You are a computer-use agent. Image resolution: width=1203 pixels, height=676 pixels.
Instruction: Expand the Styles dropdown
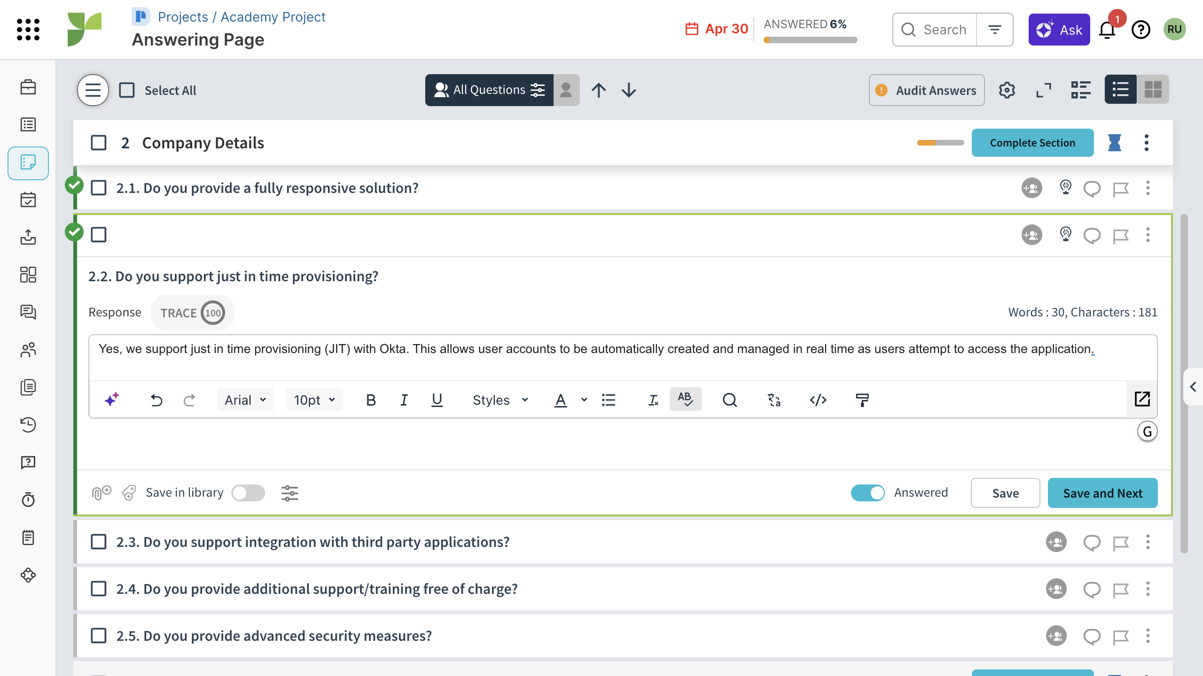pos(500,399)
